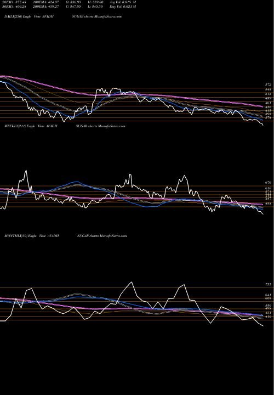
Task: Click SUGAR charts MunafaSutra.com on monthly chart
Action: [102, 236]
